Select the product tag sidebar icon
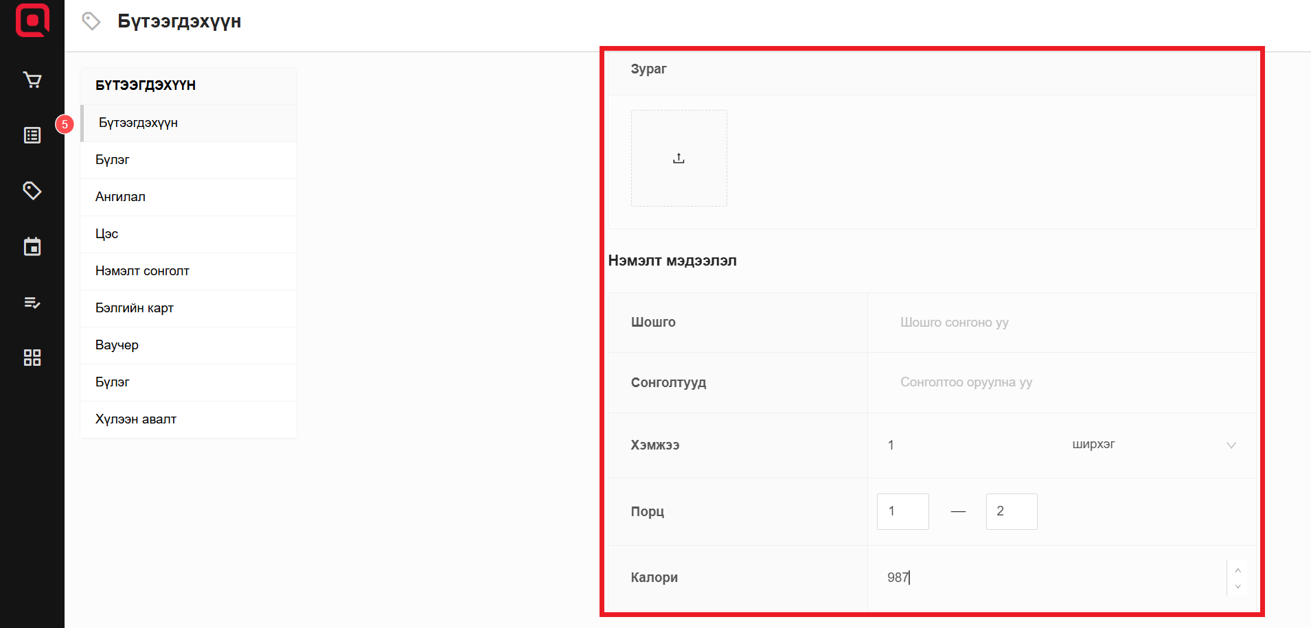This screenshot has width=1311, height=628. click(x=32, y=190)
